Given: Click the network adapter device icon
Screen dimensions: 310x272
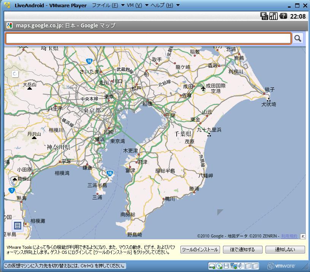Looking at the screenshot, I should click(x=234, y=266).
